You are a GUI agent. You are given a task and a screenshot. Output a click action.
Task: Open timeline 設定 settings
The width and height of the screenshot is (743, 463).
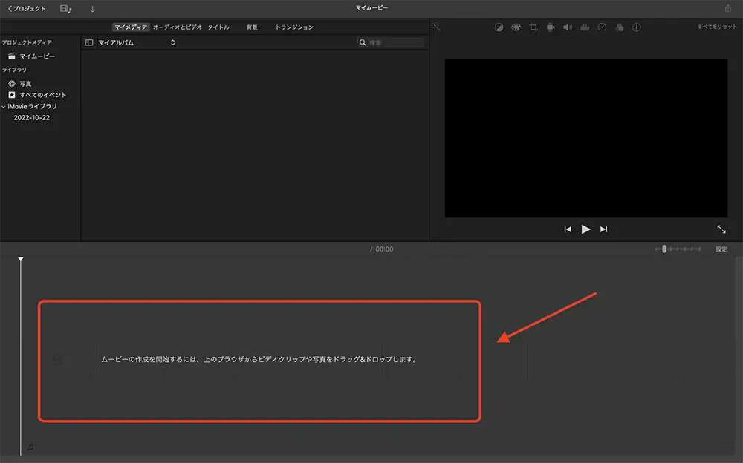[721, 249]
